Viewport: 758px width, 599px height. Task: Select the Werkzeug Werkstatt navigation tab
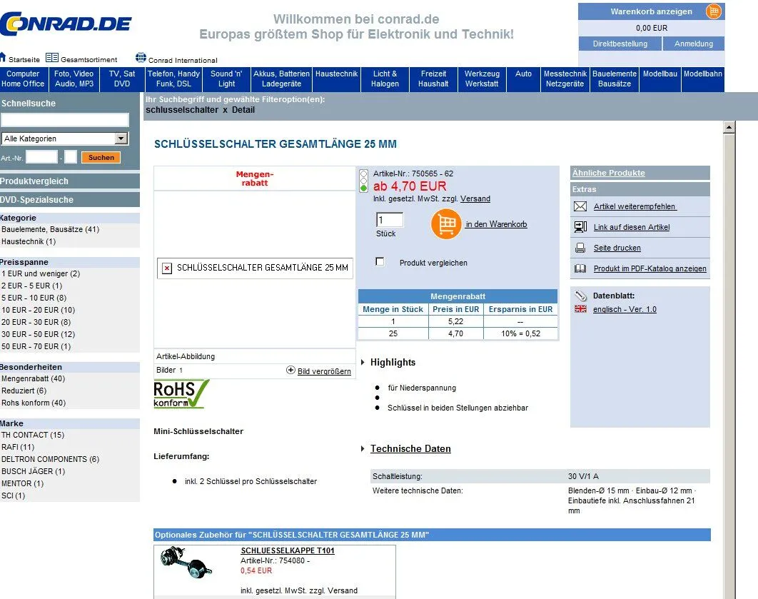tap(482, 79)
